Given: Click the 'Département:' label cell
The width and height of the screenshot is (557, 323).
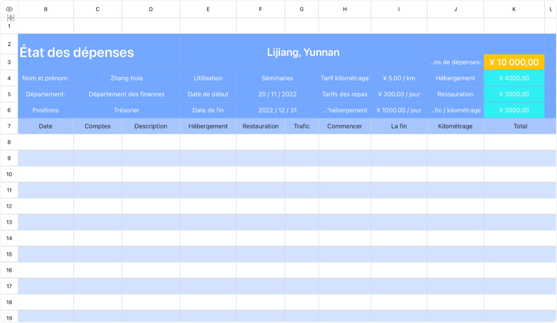Looking at the screenshot, I should (x=46, y=94).
